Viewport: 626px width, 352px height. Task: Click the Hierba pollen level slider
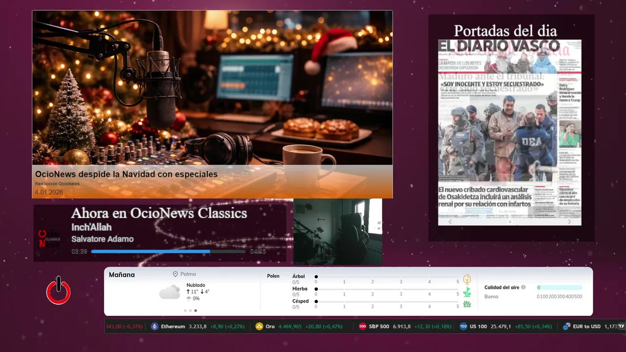[x=387, y=289]
